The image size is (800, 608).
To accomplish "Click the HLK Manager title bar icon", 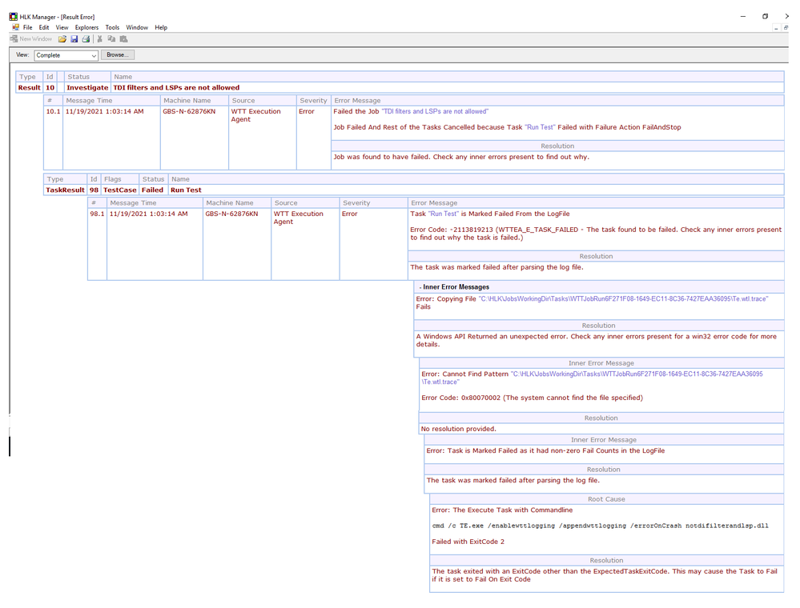I will tap(14, 17).
